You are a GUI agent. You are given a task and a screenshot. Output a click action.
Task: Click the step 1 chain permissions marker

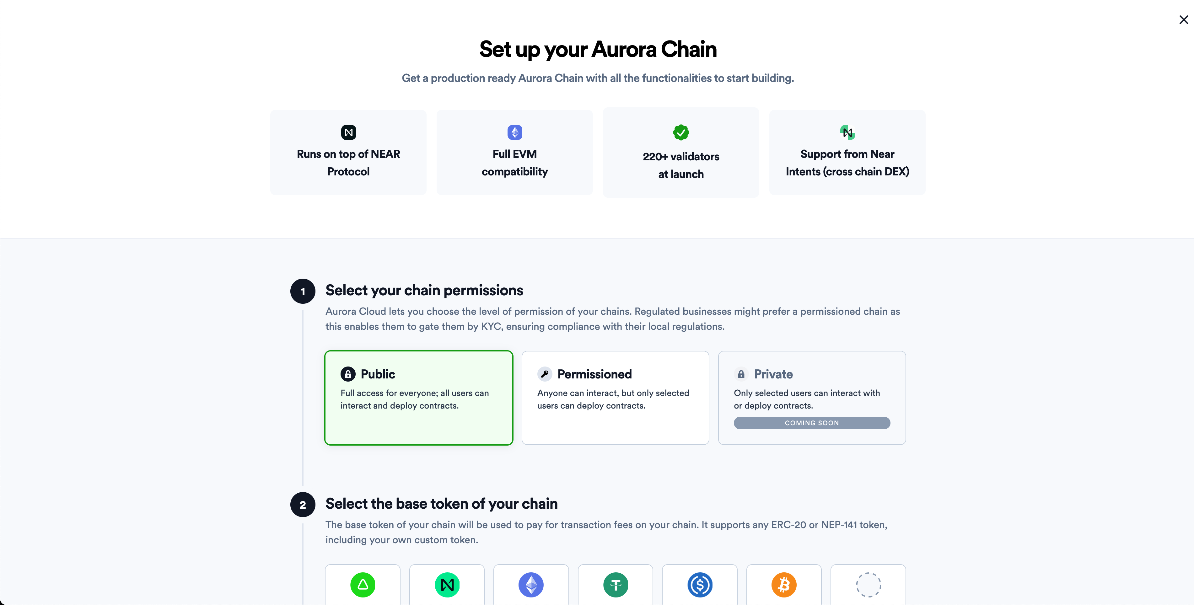pos(303,291)
